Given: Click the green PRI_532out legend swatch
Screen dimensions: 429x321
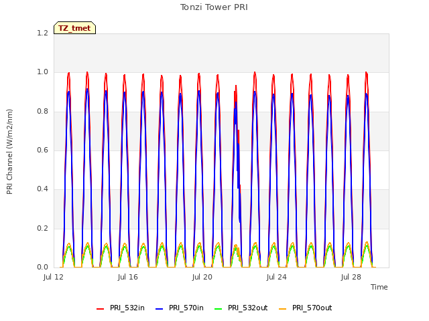Looking at the screenshot, I should [219, 309].
